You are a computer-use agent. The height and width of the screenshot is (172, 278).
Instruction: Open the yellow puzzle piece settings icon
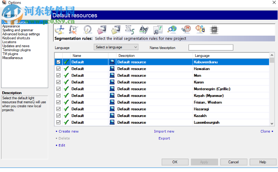[116, 30]
